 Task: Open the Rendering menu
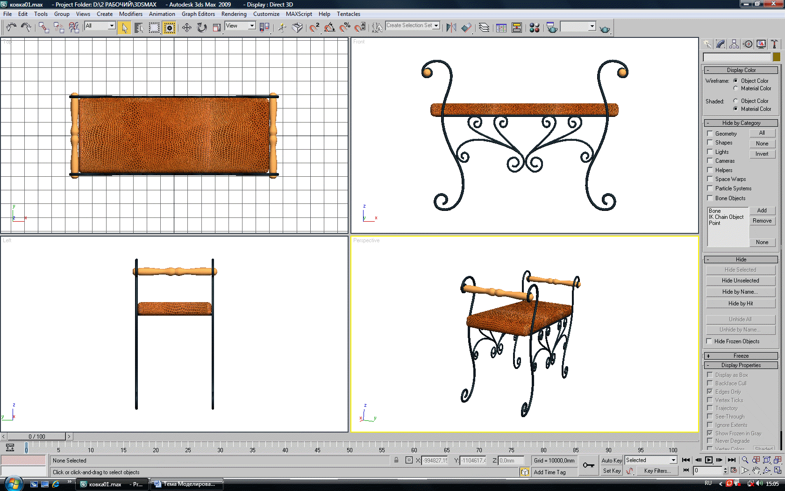[x=234, y=14]
